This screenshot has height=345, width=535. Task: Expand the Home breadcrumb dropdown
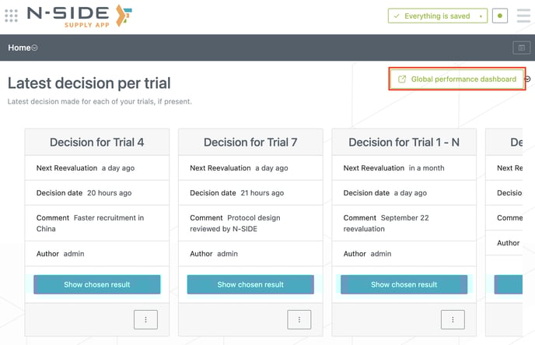[35, 48]
